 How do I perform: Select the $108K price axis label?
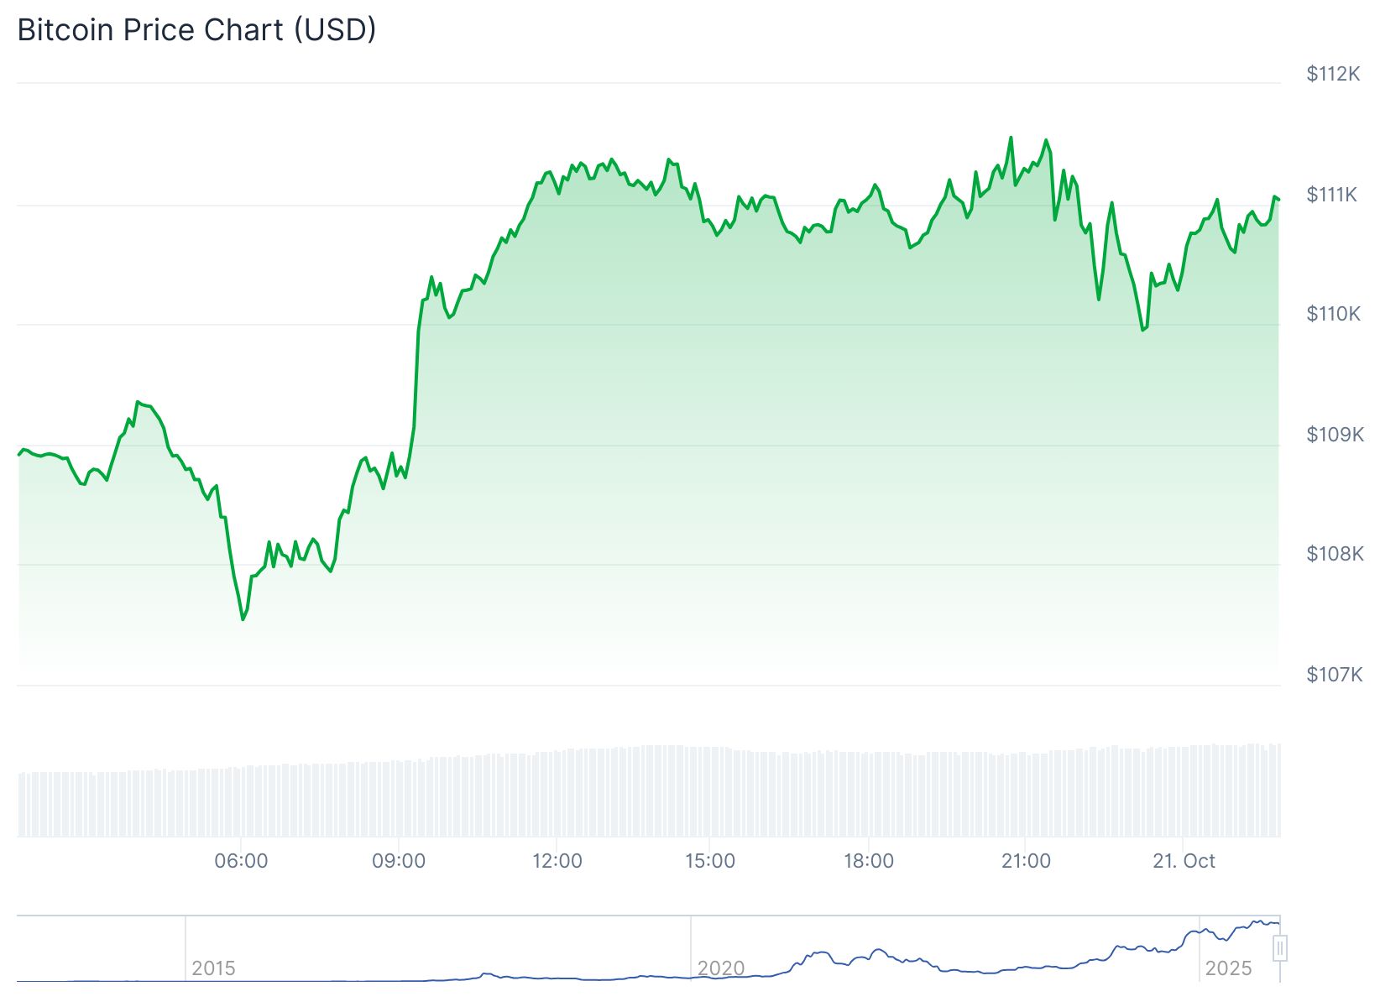tap(1335, 554)
